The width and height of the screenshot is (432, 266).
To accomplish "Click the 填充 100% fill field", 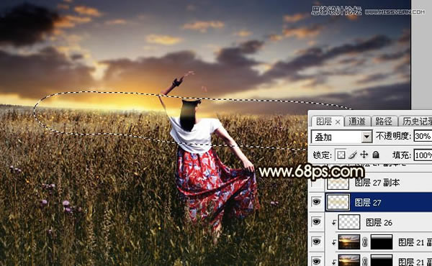I will (423, 155).
